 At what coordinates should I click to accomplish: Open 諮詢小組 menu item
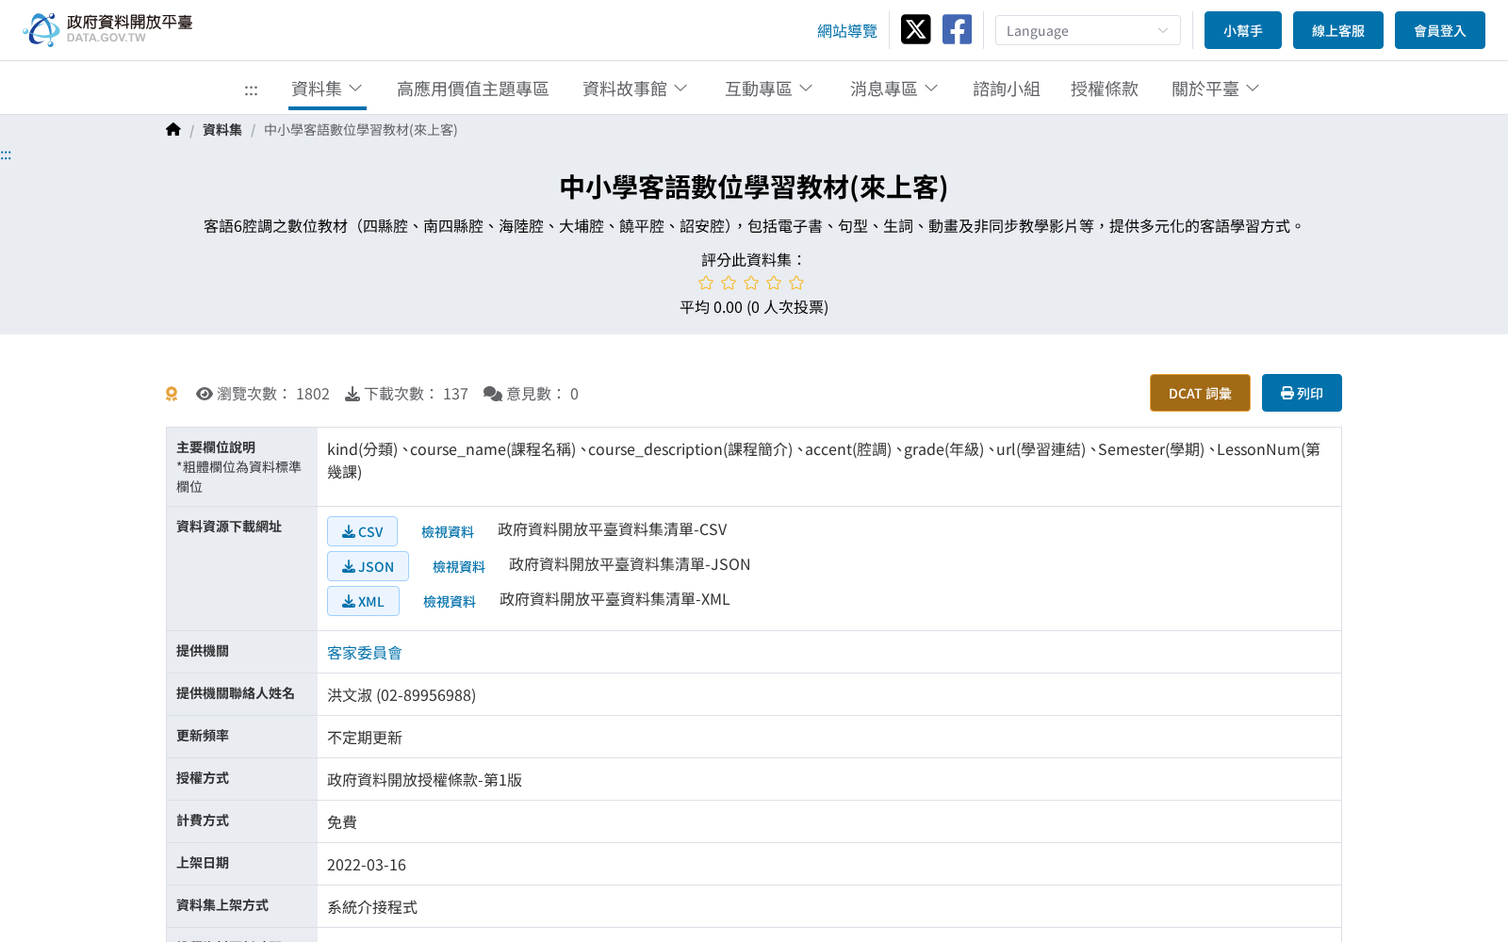1007,89
